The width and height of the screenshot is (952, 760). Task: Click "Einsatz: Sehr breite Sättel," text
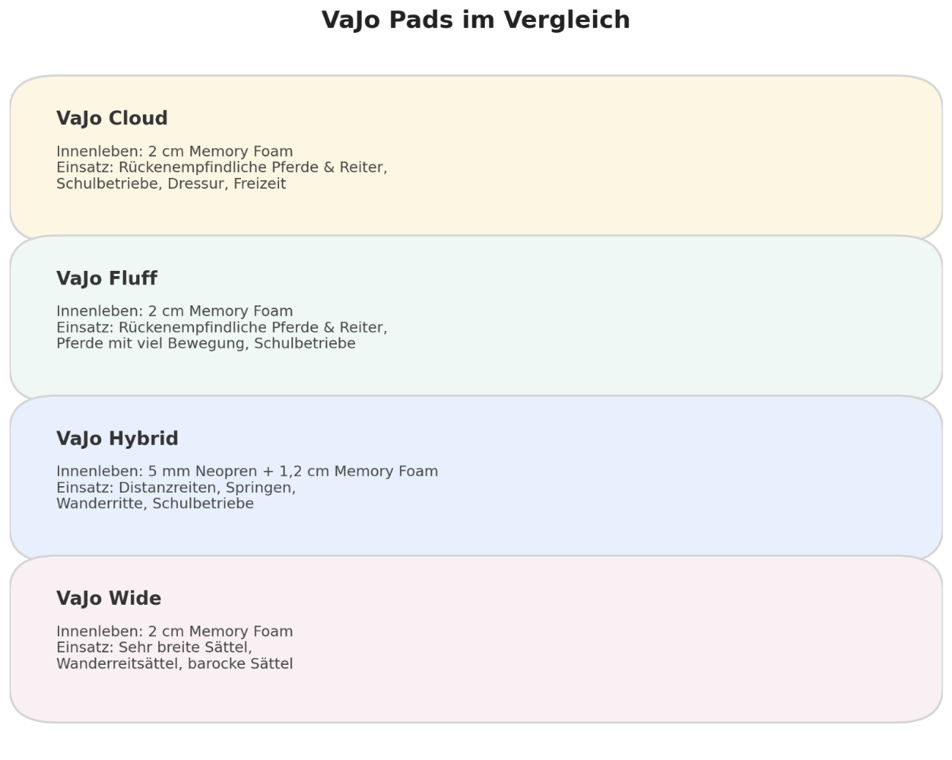pyautogui.click(x=154, y=648)
